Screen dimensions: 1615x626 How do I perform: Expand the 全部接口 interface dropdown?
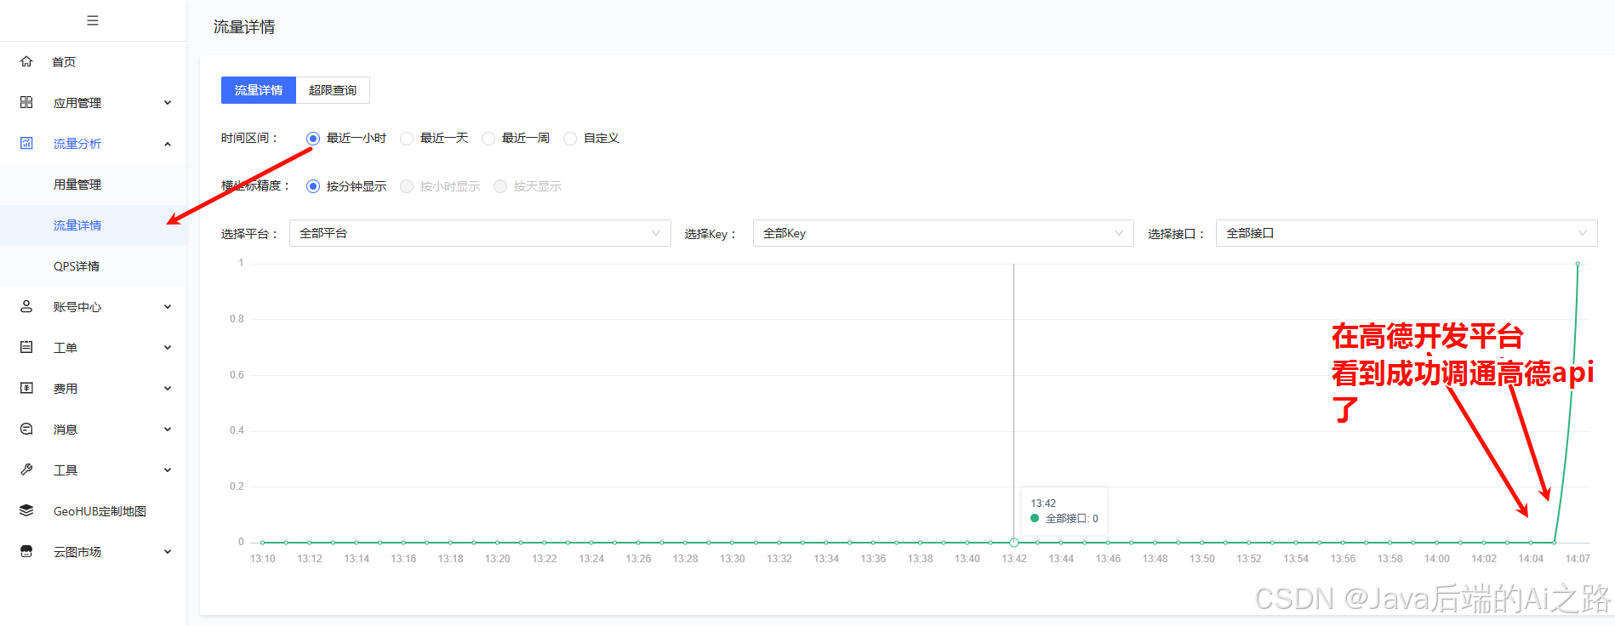coord(1406,233)
